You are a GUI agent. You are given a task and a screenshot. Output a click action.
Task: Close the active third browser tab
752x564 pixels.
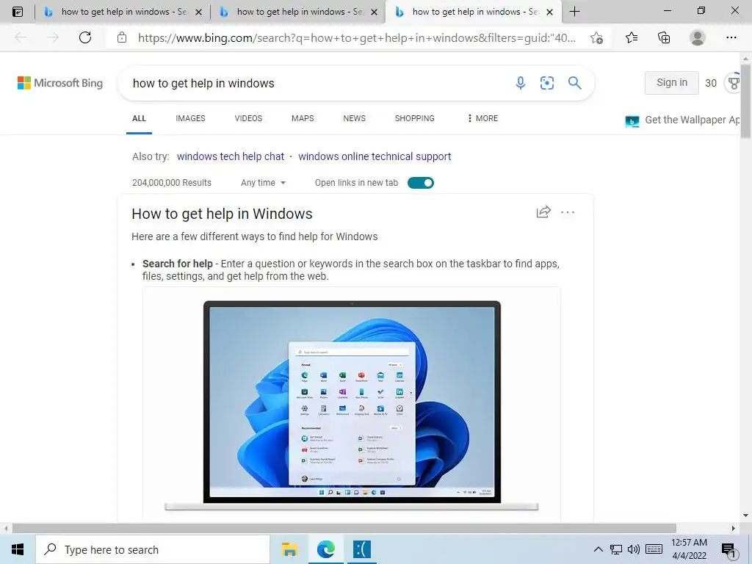click(550, 12)
